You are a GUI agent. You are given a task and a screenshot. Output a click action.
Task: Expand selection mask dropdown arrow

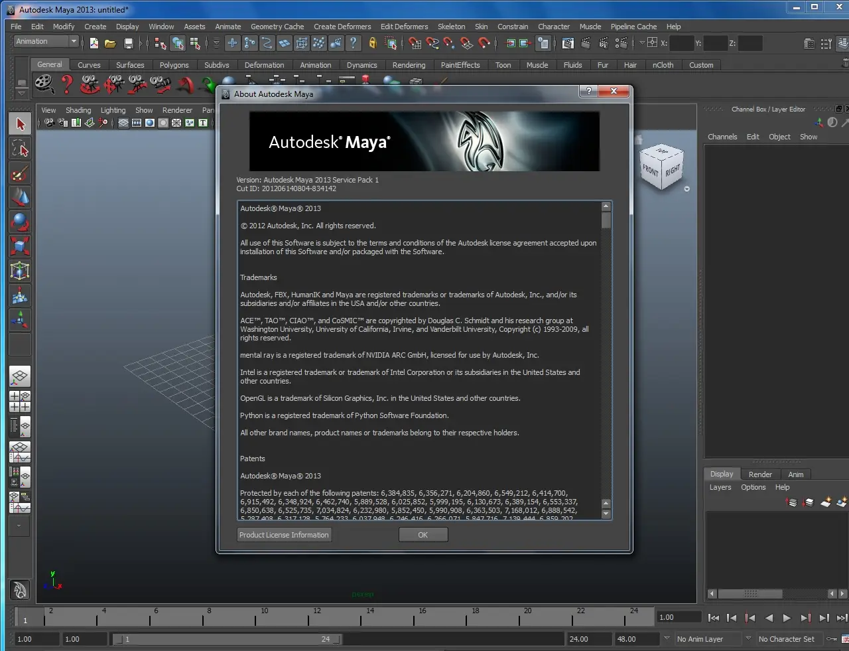tap(216, 43)
